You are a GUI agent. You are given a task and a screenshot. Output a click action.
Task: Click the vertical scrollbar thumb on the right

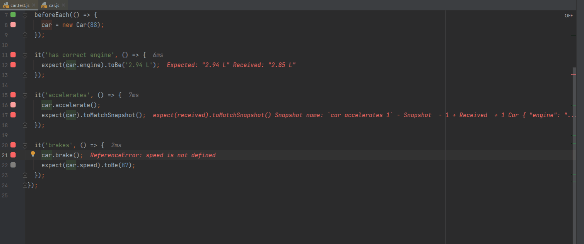tap(574, 154)
